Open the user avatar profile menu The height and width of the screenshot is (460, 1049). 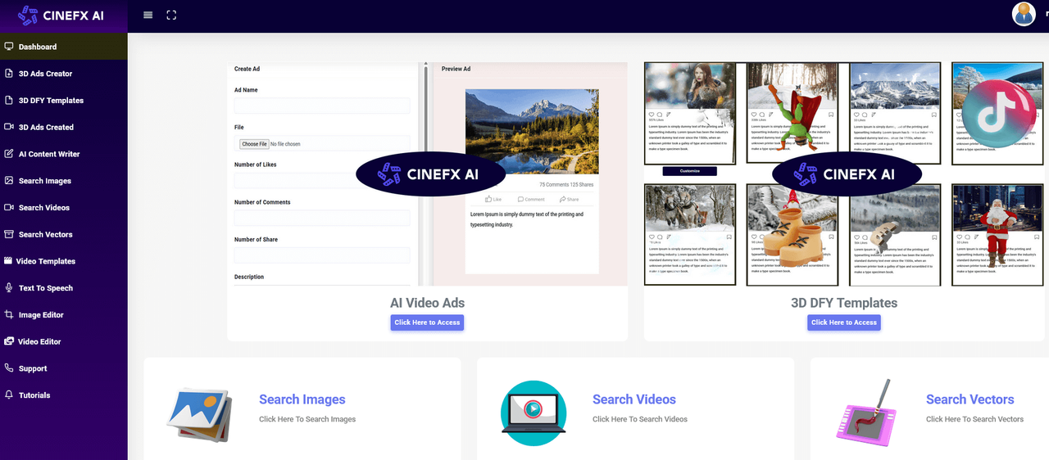point(1024,14)
